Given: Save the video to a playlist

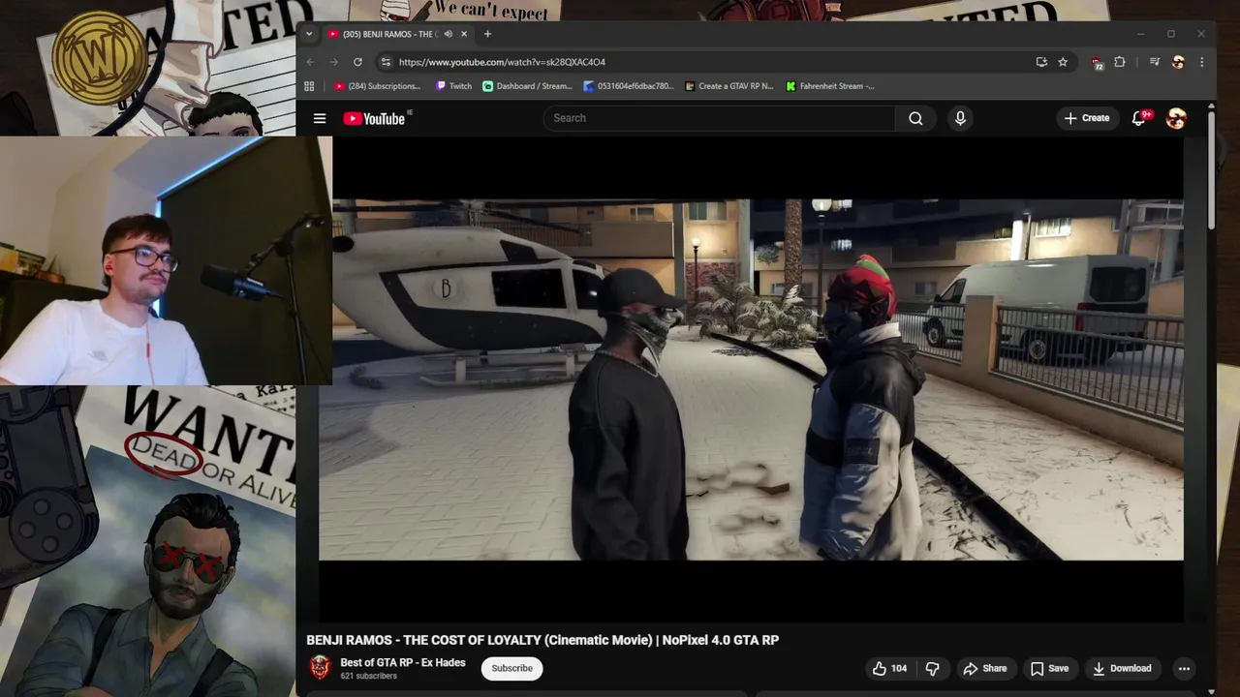Looking at the screenshot, I should pos(1049,668).
